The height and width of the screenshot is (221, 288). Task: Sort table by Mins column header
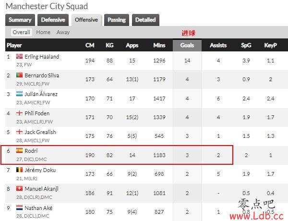pos(159,45)
